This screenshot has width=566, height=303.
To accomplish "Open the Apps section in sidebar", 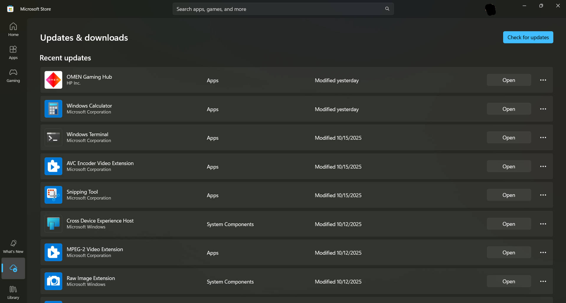I will point(13,52).
